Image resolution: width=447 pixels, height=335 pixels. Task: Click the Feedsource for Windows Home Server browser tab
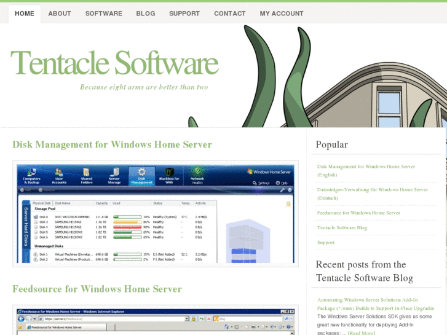click(66, 327)
